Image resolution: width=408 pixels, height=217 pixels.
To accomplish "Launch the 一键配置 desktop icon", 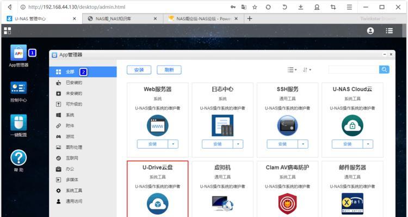I will (18, 122).
